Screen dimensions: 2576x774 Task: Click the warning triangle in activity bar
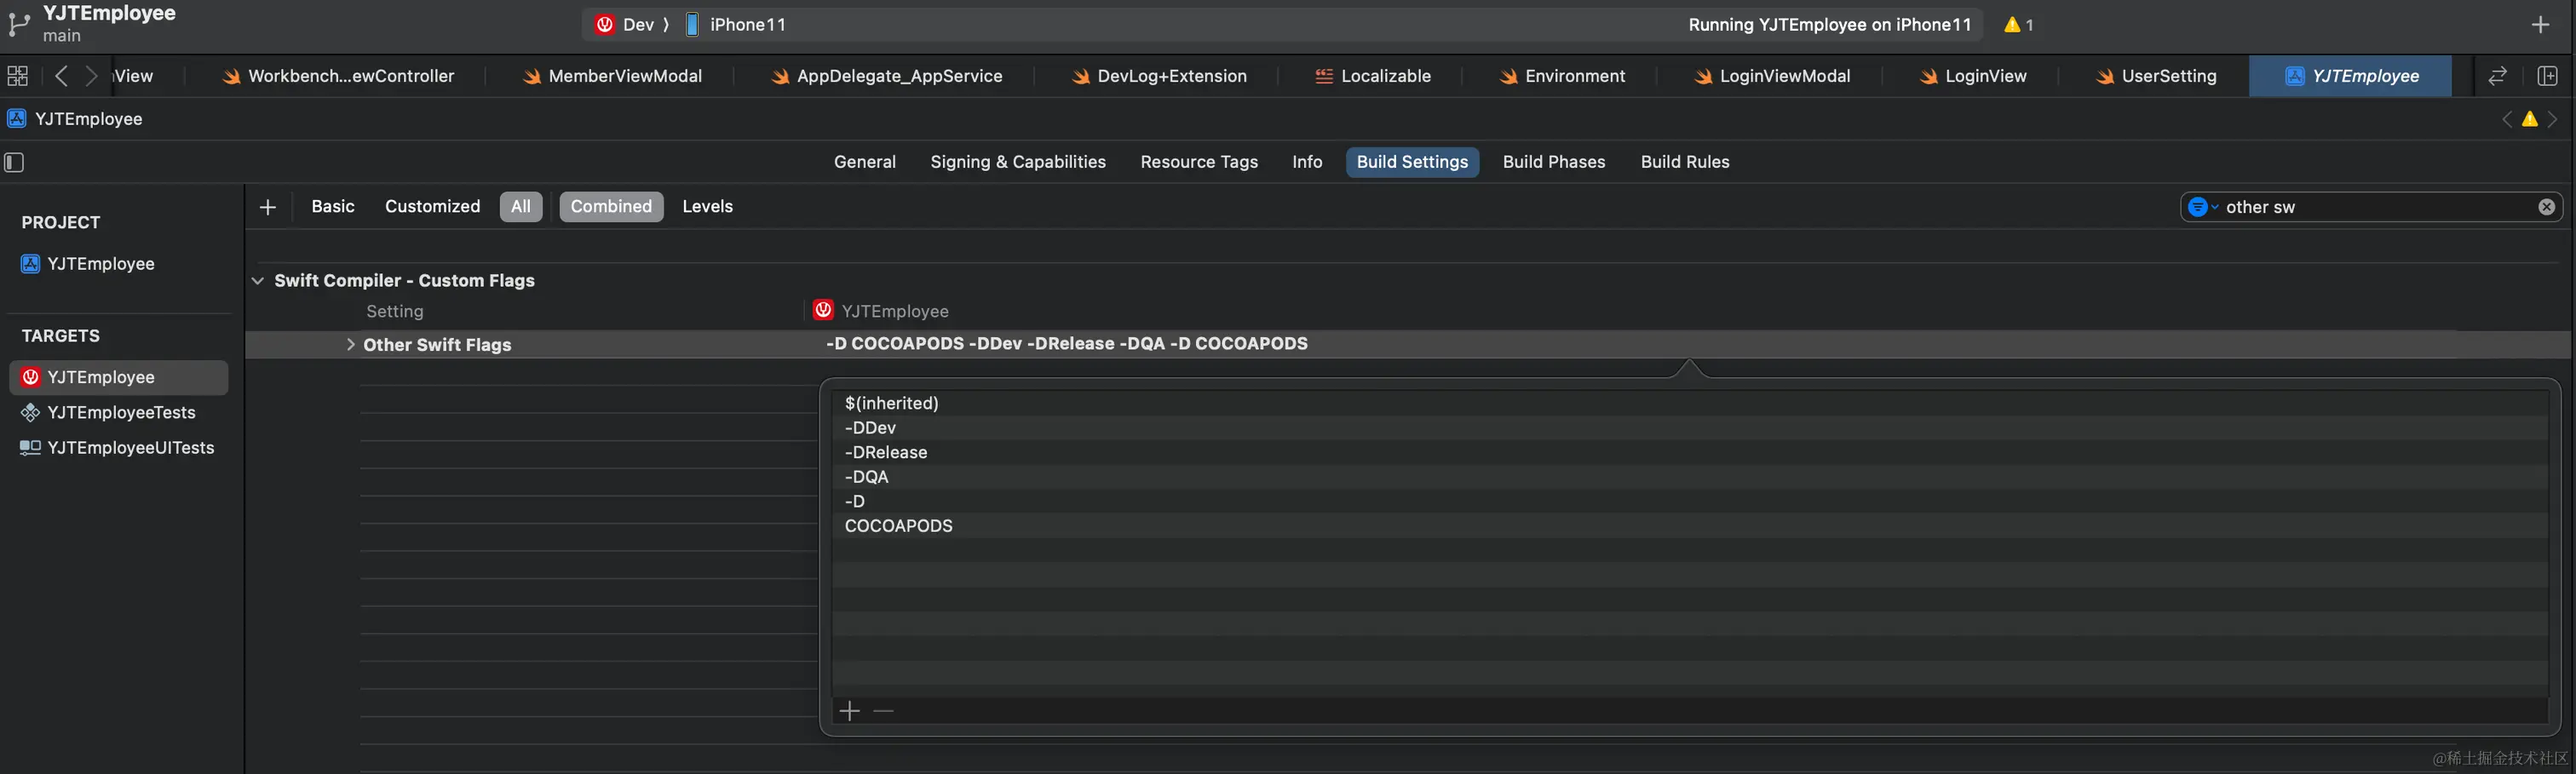click(x=2013, y=25)
